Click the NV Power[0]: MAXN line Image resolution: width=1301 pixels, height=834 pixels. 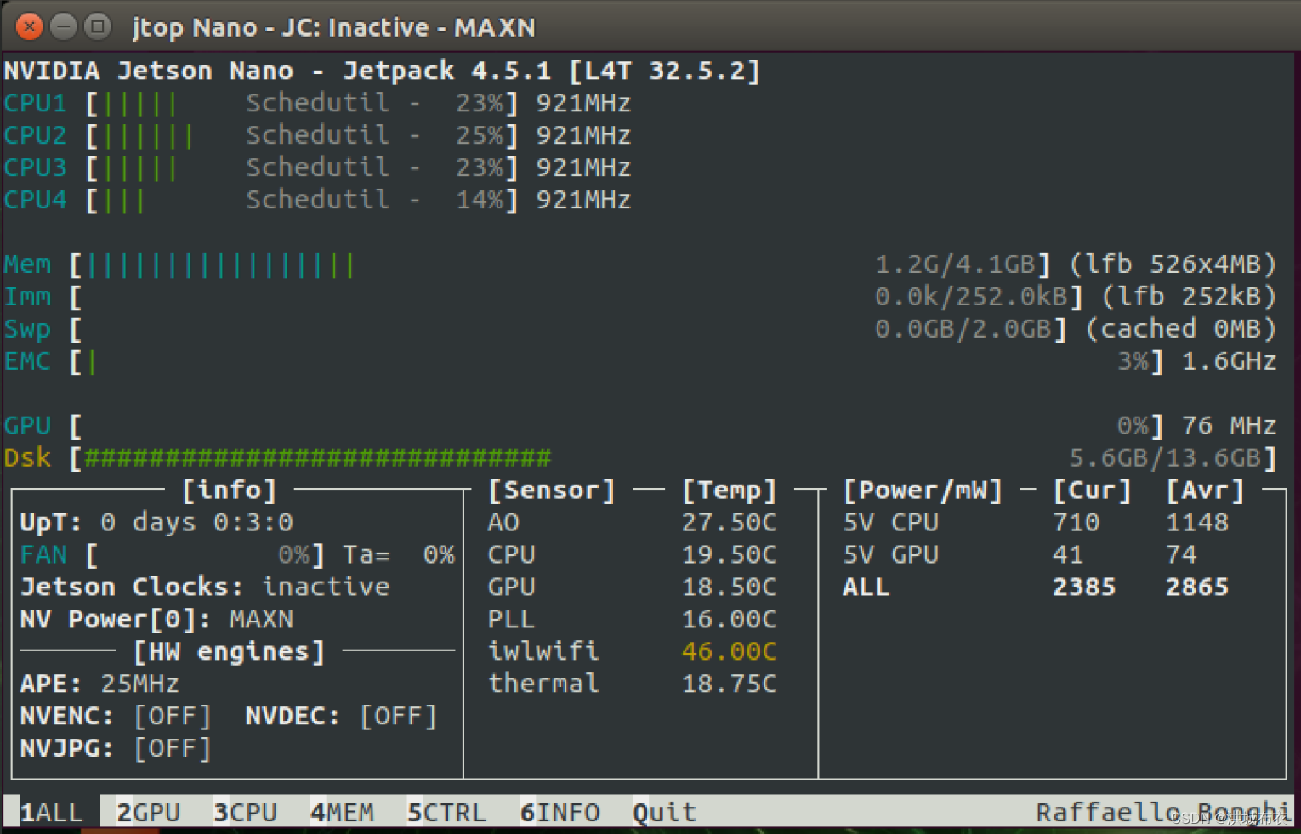(156, 619)
